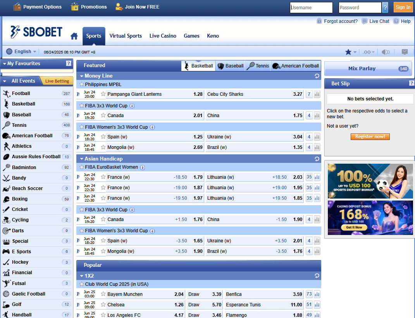Show info for FIBA EuroBasket Women
The width and height of the screenshot is (415, 318).
[x=142, y=168]
